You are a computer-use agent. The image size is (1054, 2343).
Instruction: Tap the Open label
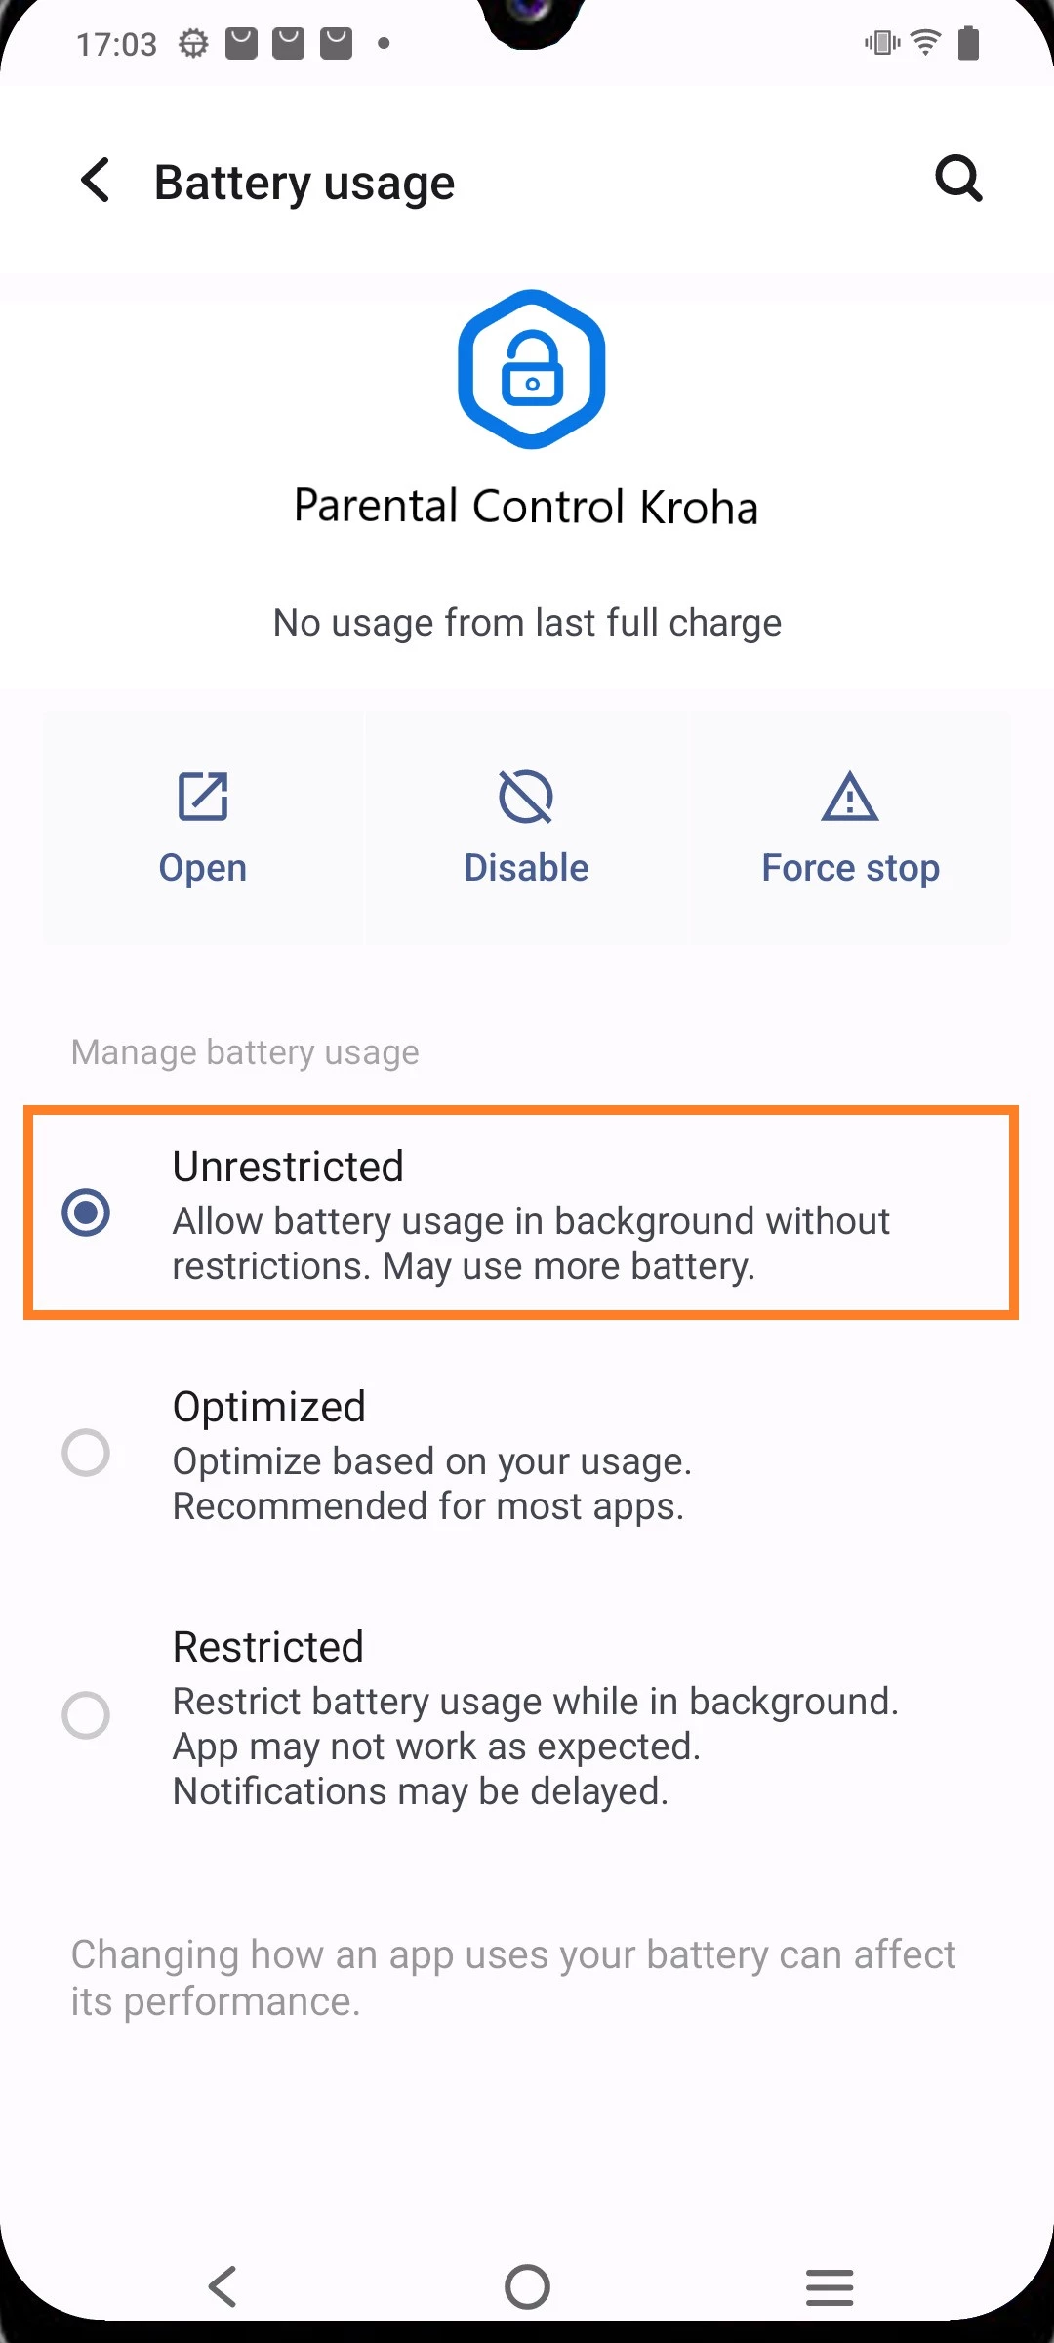(203, 868)
